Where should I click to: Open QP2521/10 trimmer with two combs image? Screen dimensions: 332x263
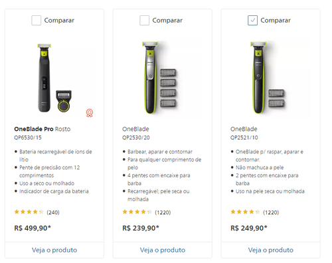270,78
